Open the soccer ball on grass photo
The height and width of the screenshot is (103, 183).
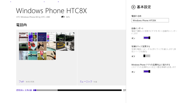click(x=42, y=56)
